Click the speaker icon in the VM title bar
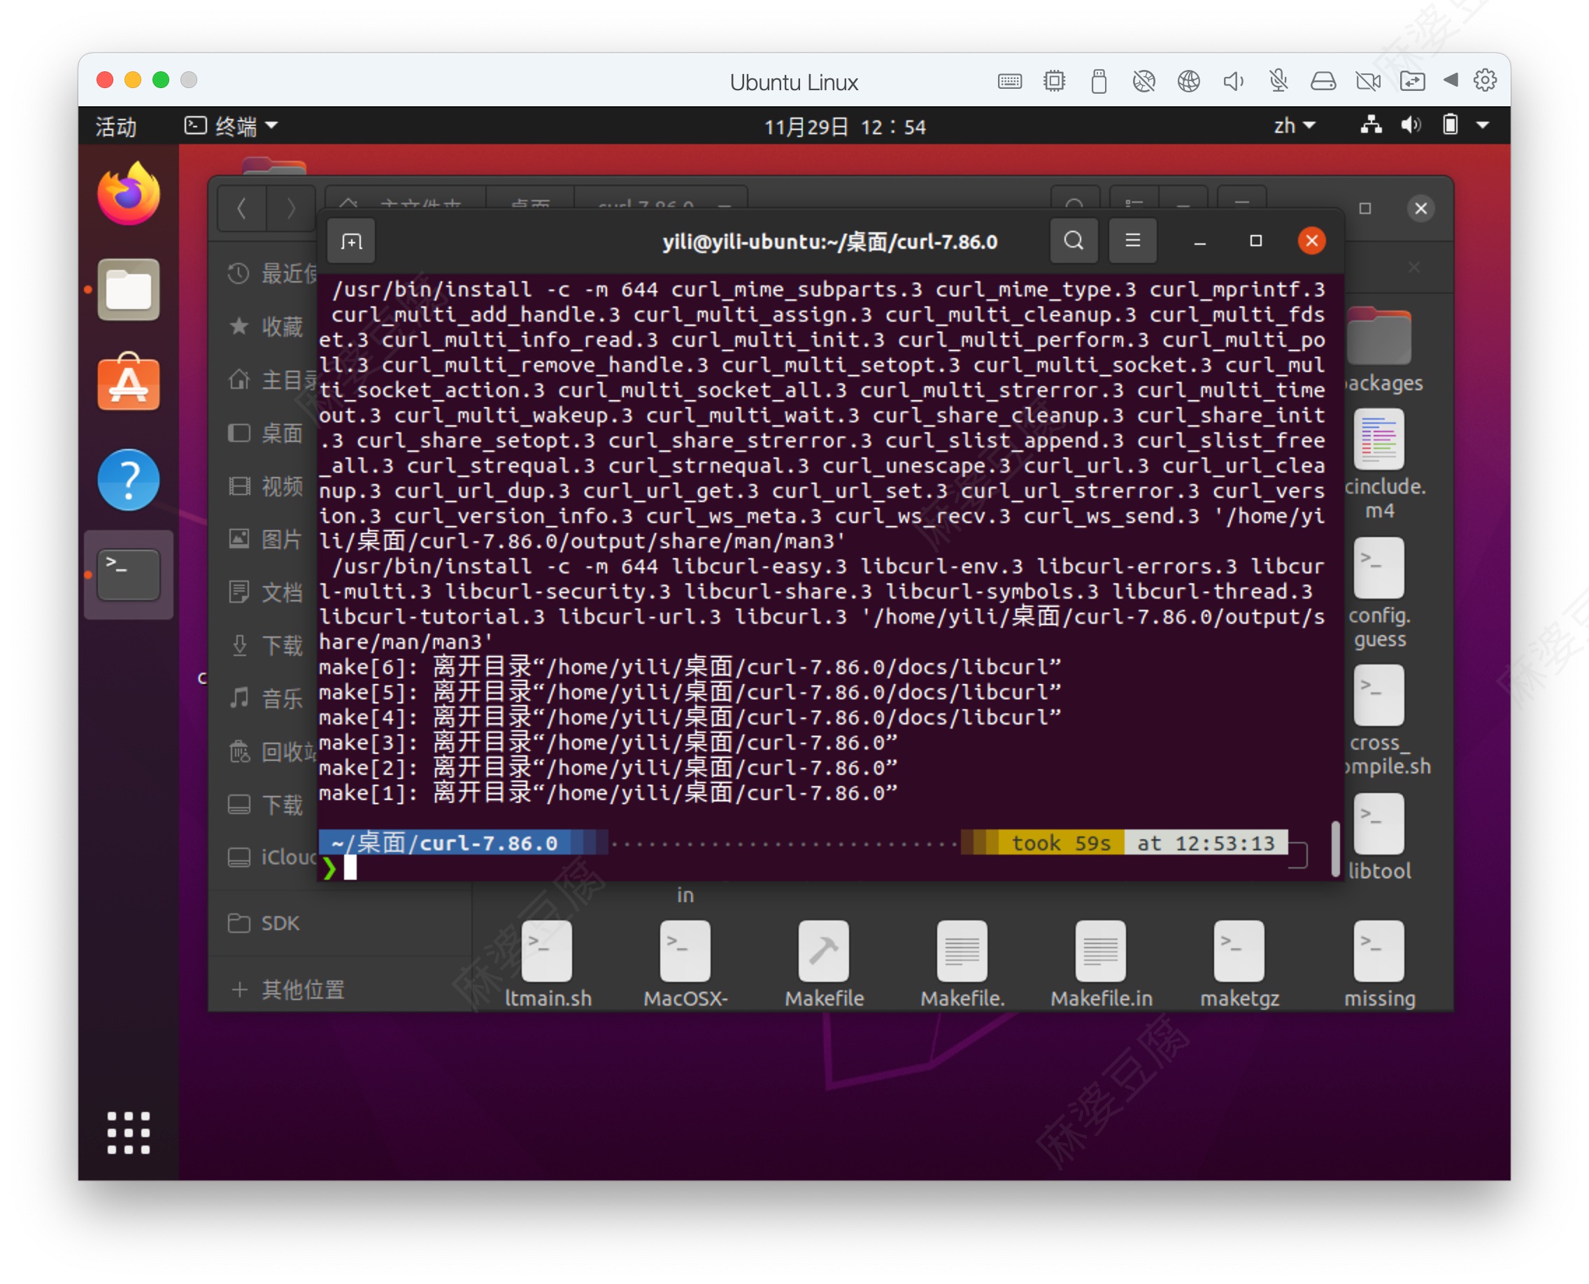 tap(1233, 80)
